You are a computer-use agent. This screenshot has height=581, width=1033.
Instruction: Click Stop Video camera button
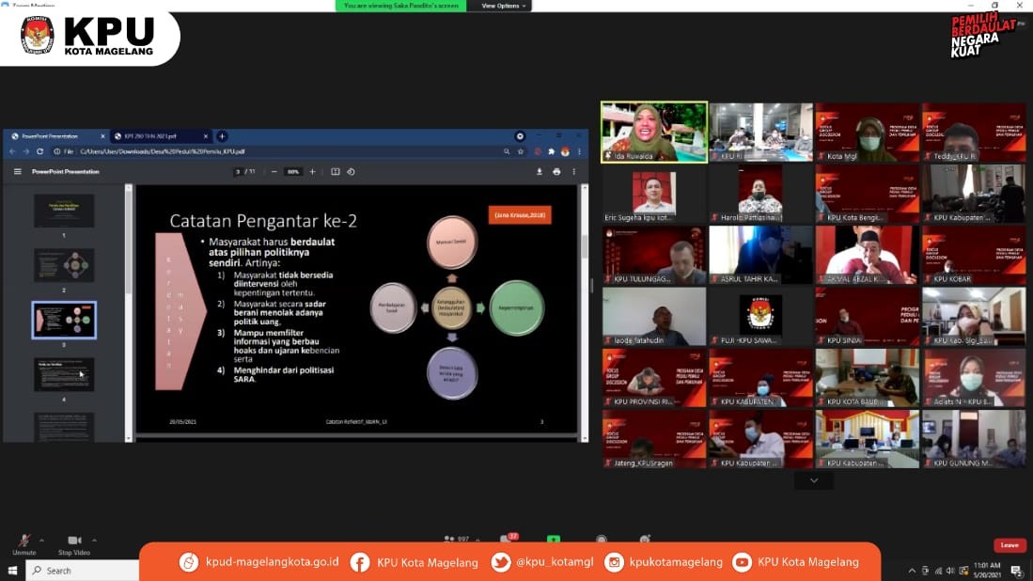[73, 541]
